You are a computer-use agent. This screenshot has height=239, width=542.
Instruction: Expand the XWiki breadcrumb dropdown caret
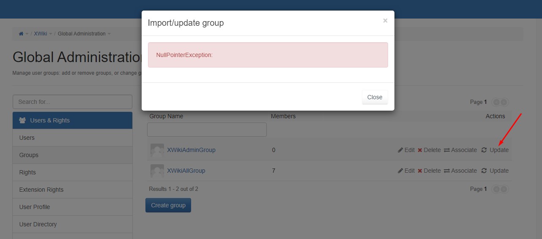pos(51,34)
